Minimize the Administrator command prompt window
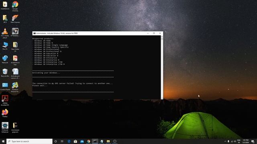The height and width of the screenshot is (144, 257). (x=148, y=33)
